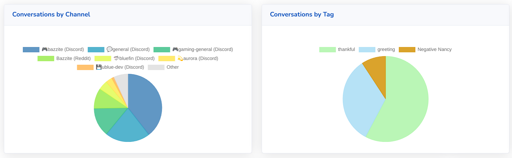
Task: Toggle the greeting legend label
Action: click(x=386, y=49)
